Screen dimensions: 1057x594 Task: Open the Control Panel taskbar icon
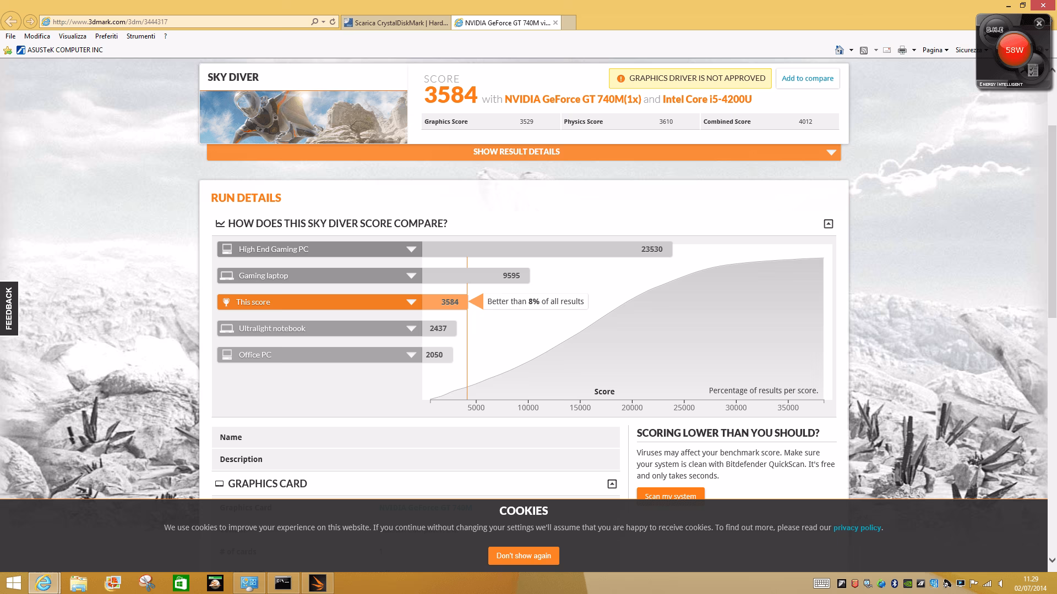click(x=249, y=583)
